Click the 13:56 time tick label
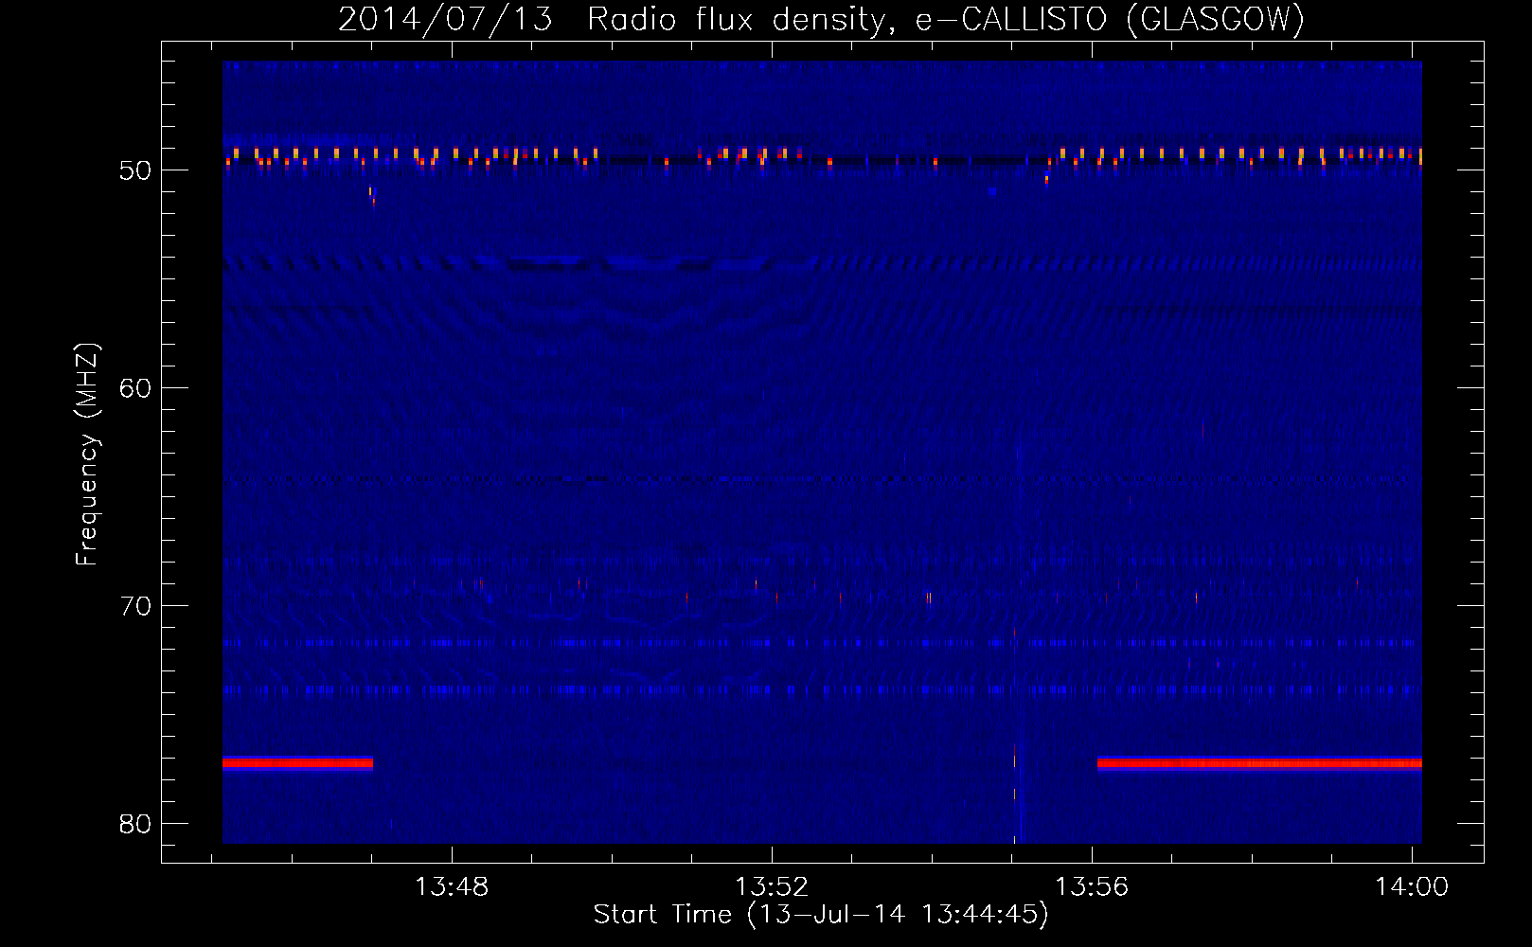 (1092, 887)
